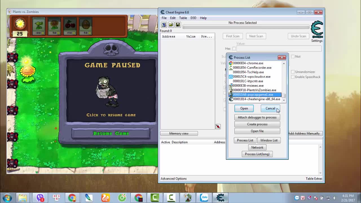
Task: Click the scan progress bar
Action: click(246, 27)
